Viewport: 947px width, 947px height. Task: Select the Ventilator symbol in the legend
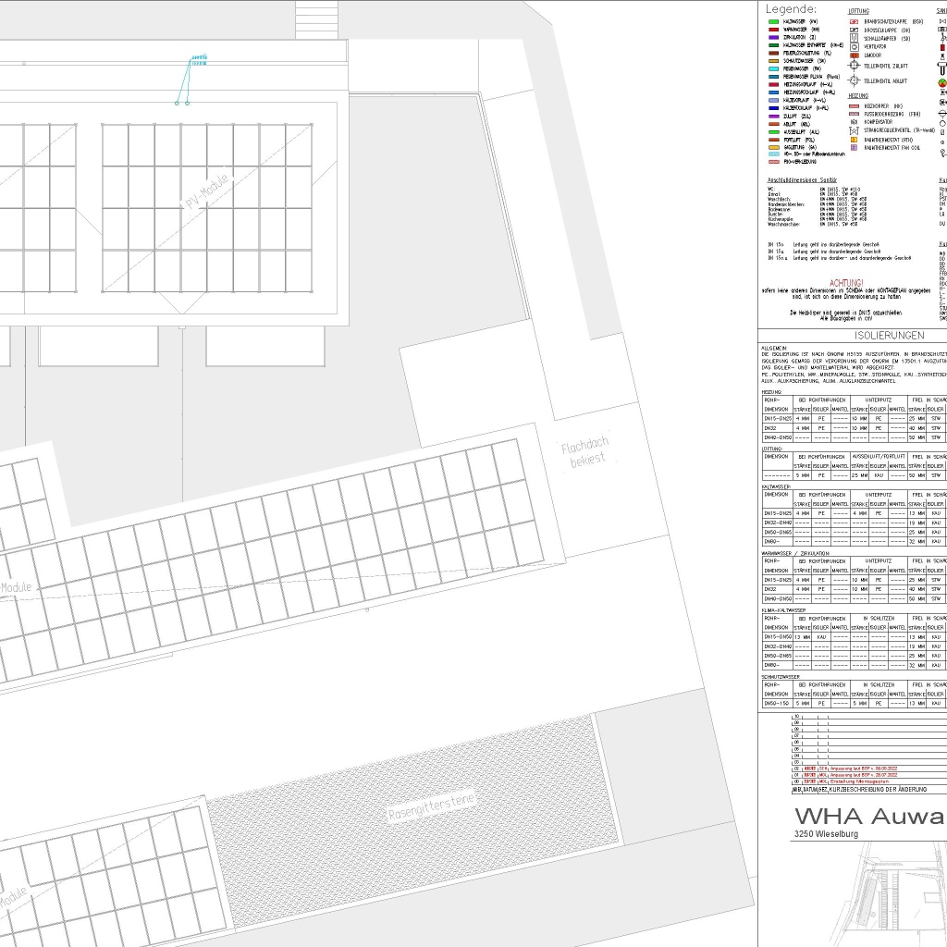(x=854, y=47)
